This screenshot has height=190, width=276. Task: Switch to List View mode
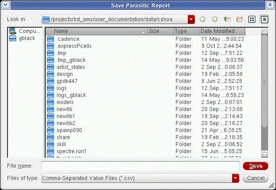(x=252, y=19)
